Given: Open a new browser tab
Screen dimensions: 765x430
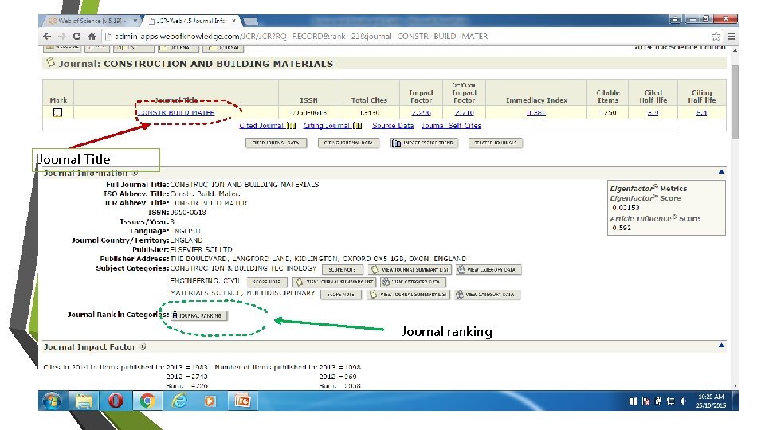Looking at the screenshot, I should [x=250, y=21].
